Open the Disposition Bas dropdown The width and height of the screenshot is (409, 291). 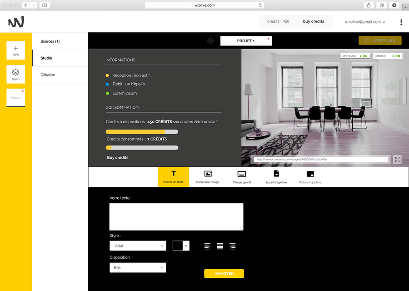pos(138,268)
